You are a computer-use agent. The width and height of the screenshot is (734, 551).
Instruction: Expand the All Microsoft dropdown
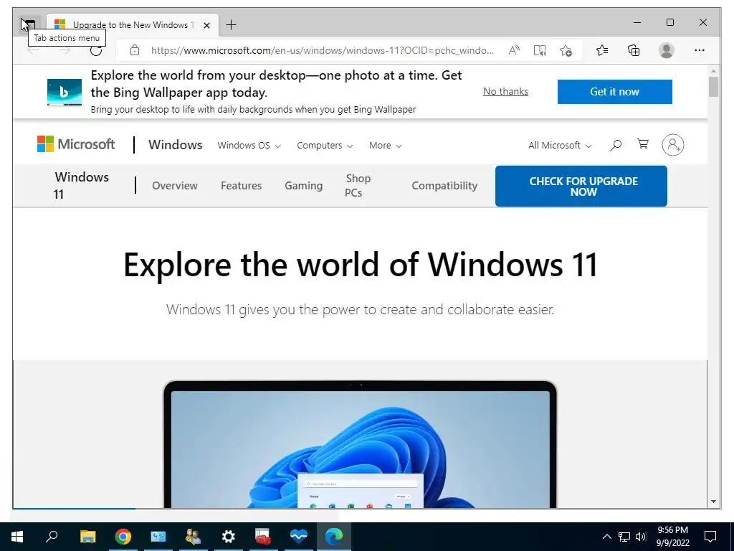560,145
